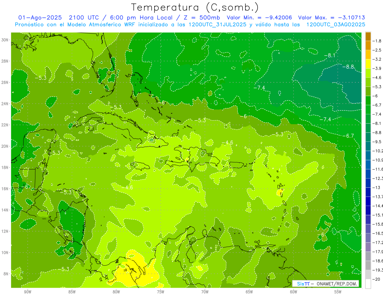Click the yellow legend swatch below -3.2

(368, 64)
